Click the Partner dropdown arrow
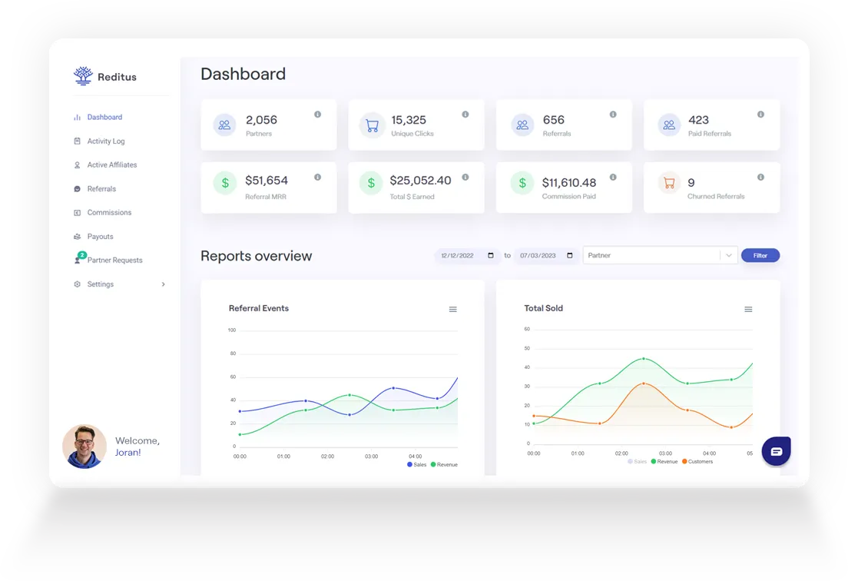This screenshot has height=581, width=848. [728, 255]
